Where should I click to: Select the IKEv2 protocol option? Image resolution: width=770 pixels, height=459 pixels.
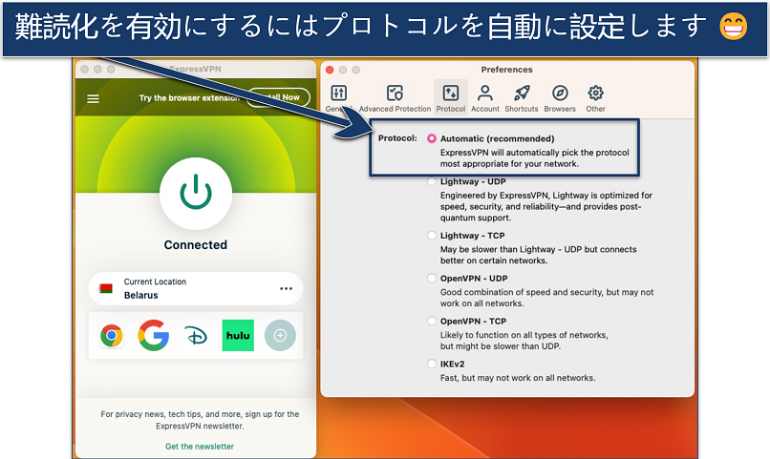(x=432, y=364)
